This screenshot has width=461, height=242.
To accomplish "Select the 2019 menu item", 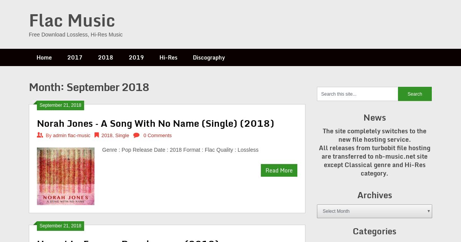I will (136, 58).
